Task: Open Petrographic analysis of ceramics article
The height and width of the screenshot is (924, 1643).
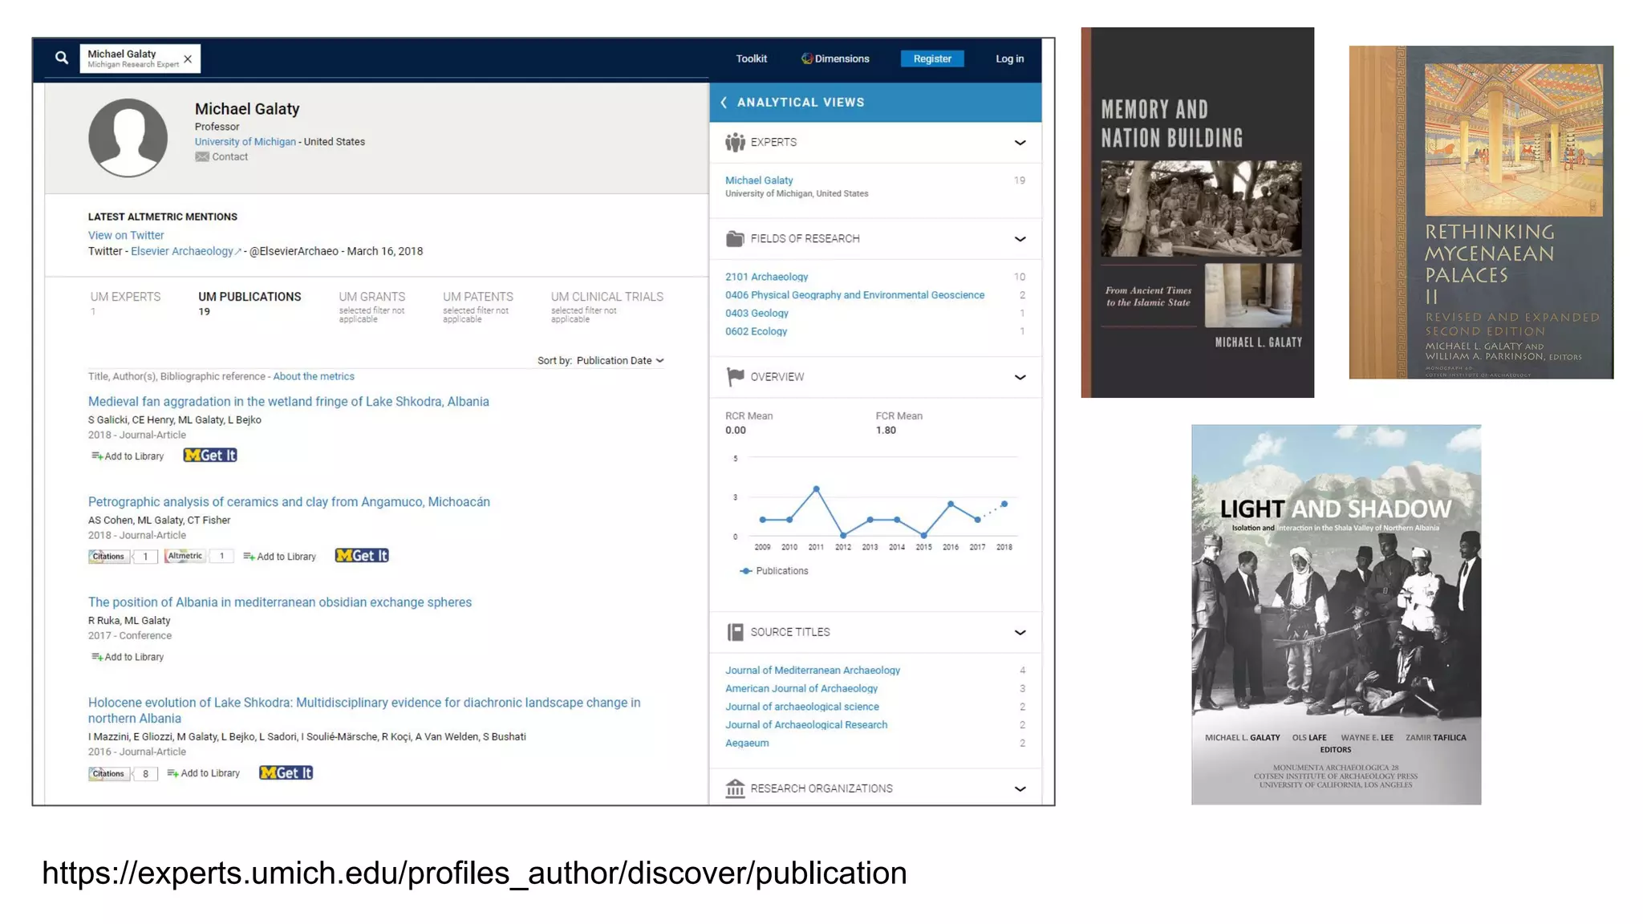Action: (289, 502)
